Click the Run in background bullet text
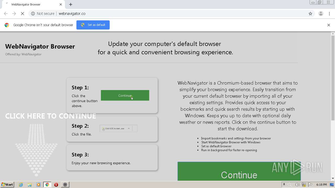 pyautogui.click(x=229, y=150)
